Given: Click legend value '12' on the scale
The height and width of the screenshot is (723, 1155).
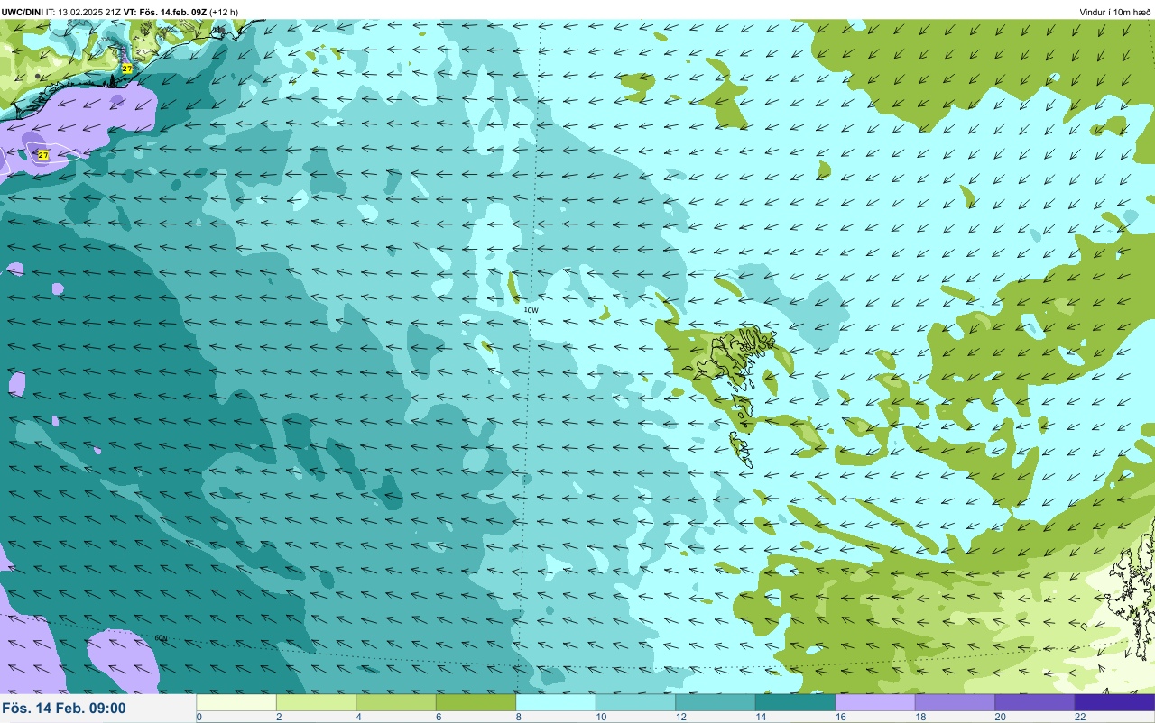Looking at the screenshot, I should (x=679, y=718).
